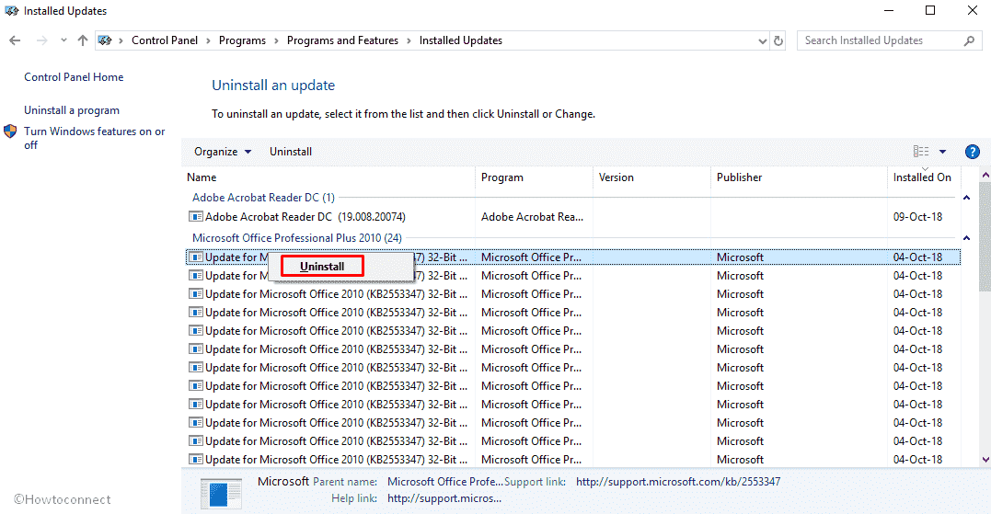
Task: Click the Forward navigation arrow
Action: pos(41,40)
